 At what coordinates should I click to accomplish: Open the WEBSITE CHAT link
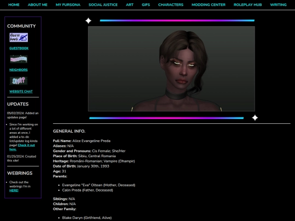tap(21, 92)
